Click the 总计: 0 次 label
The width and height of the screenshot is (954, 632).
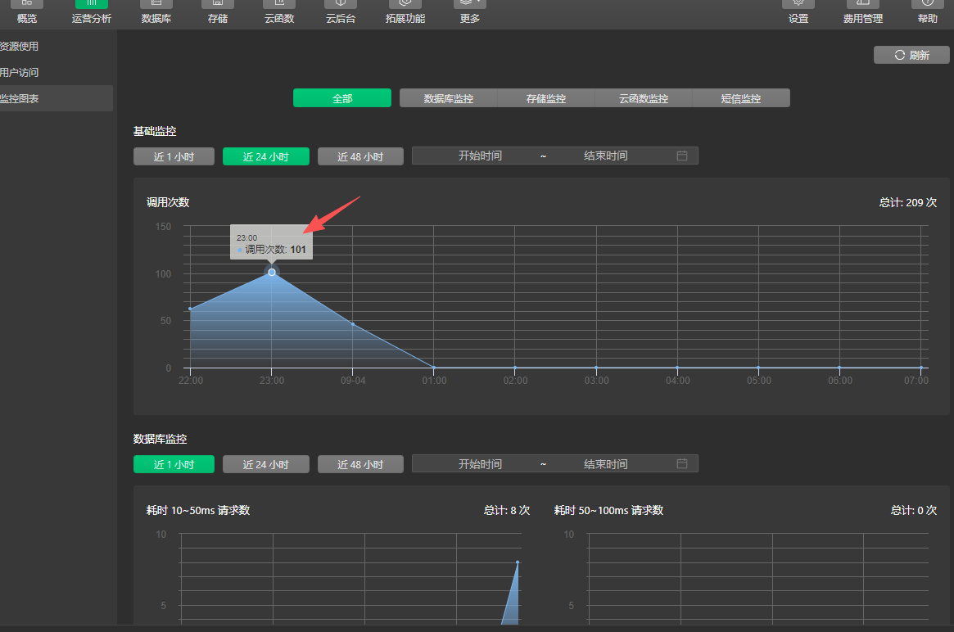914,510
